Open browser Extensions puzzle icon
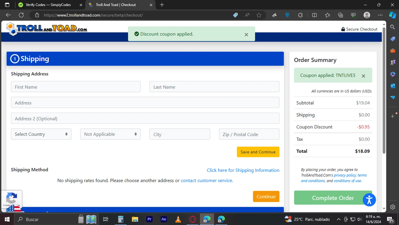The height and width of the screenshot is (225, 399). coord(300,15)
